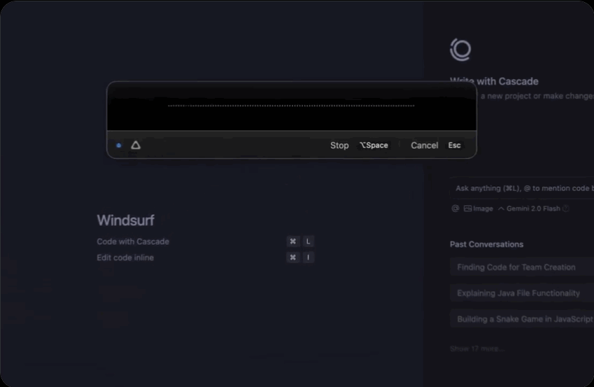Click the Esc shortcut key badge
The image size is (594, 387).
point(454,145)
